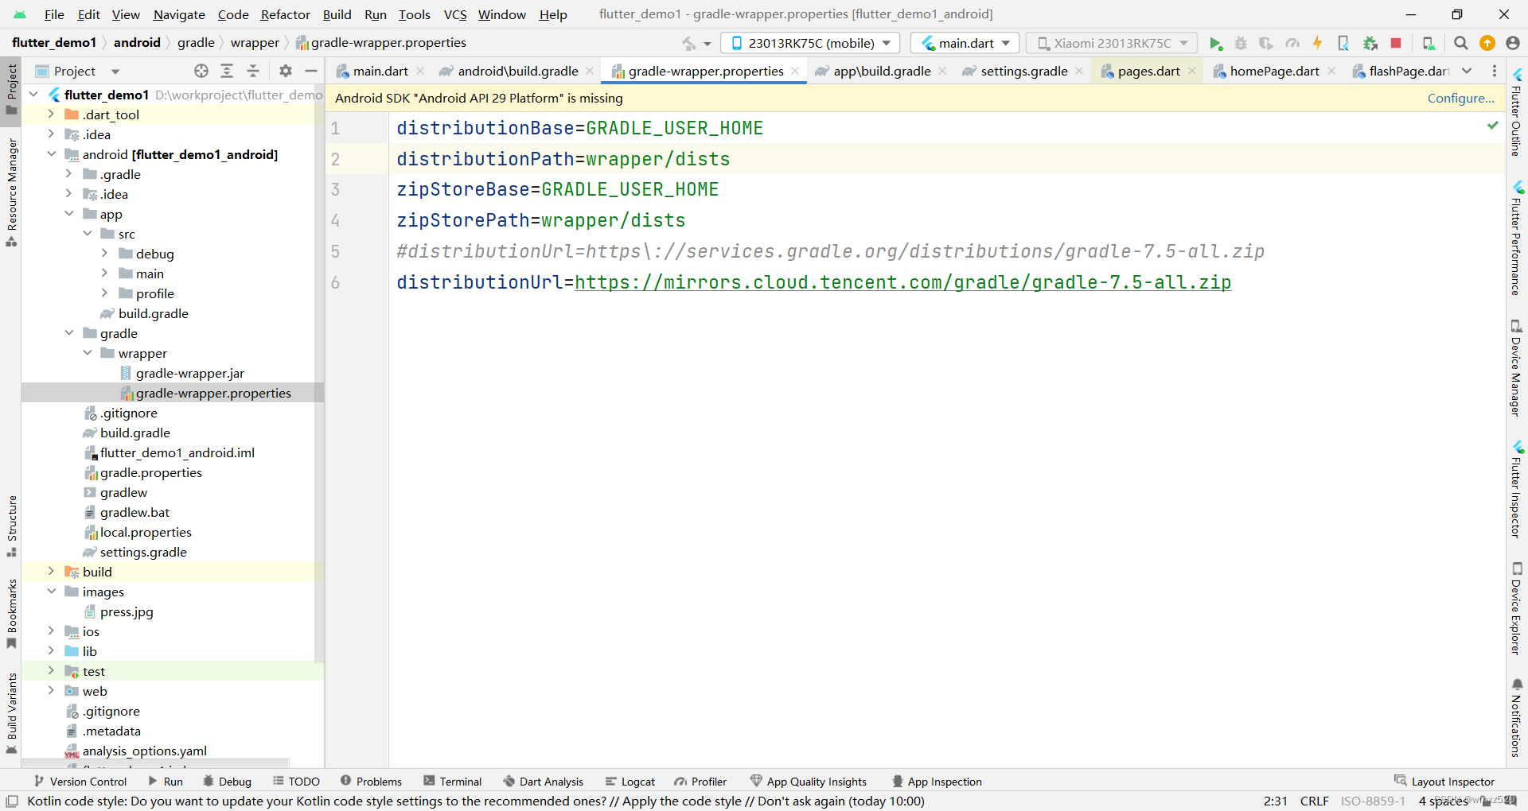The image size is (1528, 811).
Task: Open the Refactor menu
Action: (x=285, y=14)
